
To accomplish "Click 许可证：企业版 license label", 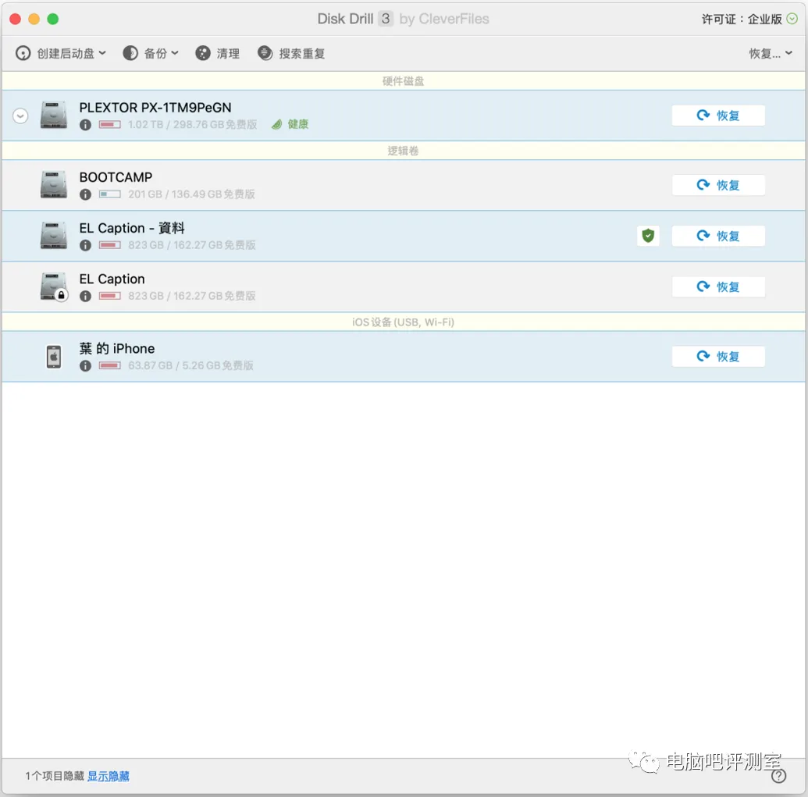I will [742, 19].
